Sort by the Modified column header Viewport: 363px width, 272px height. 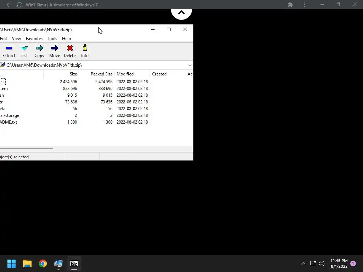[x=132, y=74]
